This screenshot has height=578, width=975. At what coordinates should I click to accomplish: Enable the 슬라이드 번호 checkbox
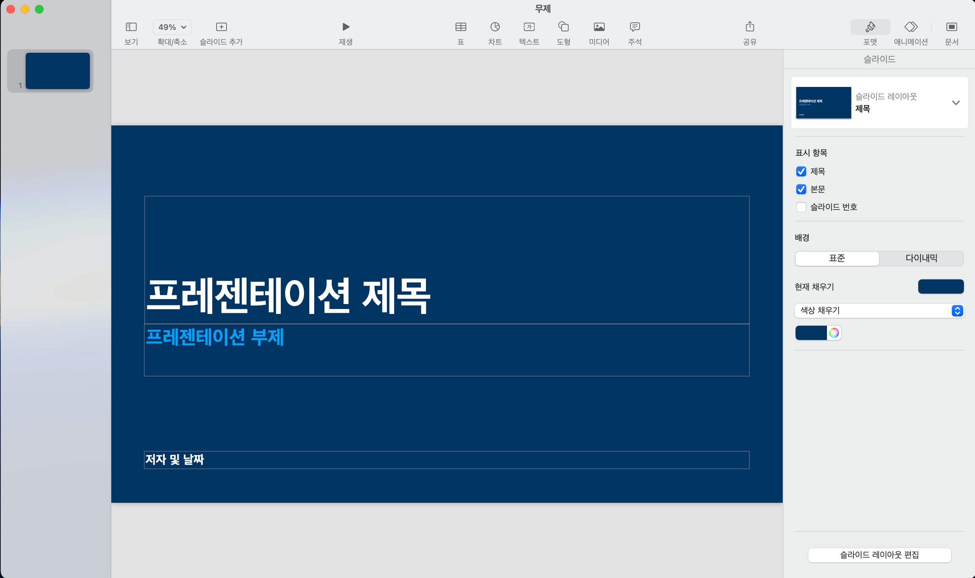point(801,207)
